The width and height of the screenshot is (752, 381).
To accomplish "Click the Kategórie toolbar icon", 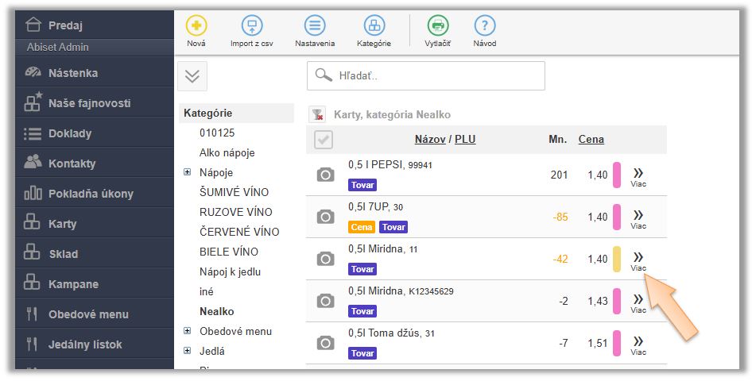I will click(x=374, y=26).
